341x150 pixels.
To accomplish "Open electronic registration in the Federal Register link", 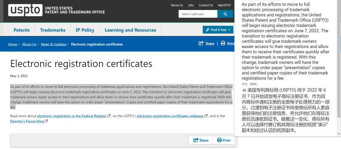I will (72, 116).
